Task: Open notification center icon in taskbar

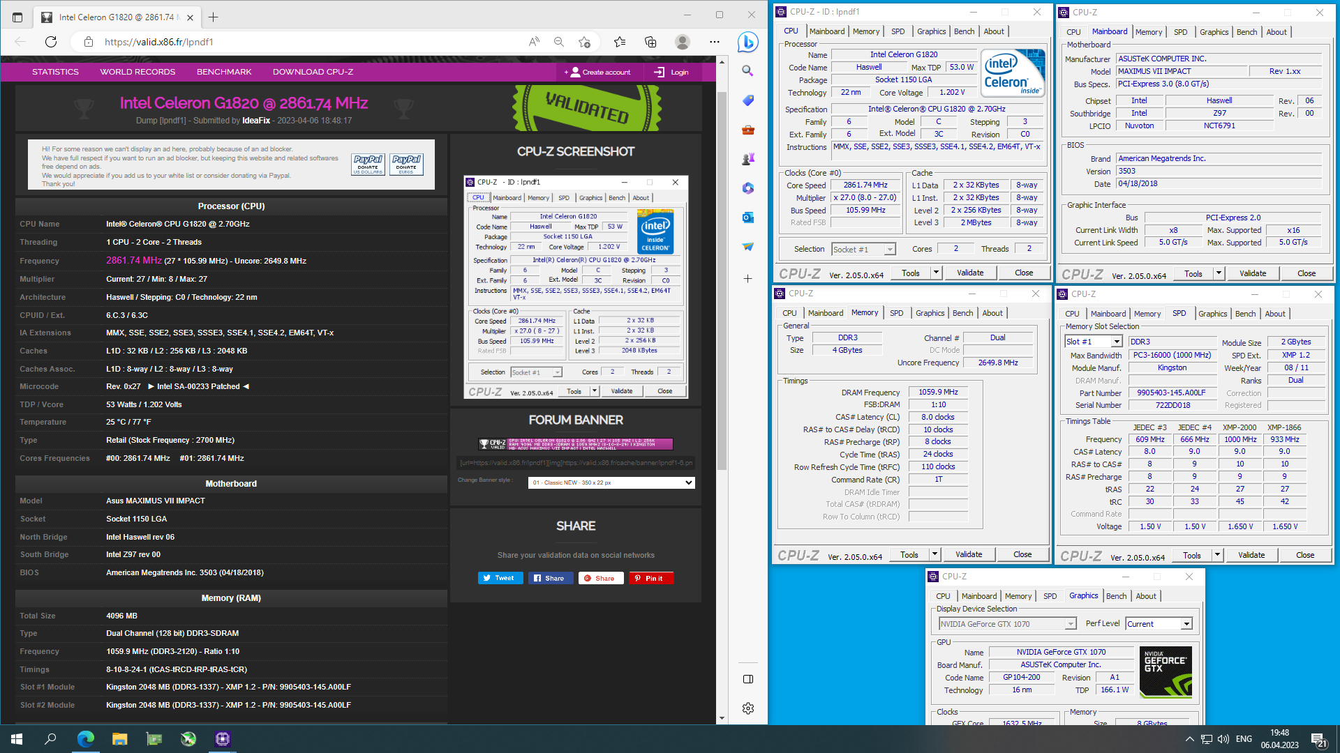Action: (x=1318, y=740)
